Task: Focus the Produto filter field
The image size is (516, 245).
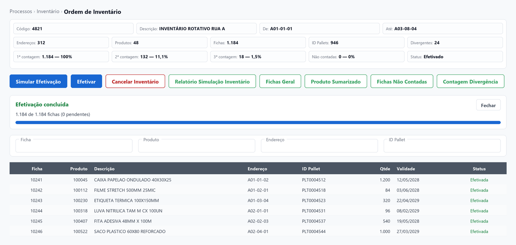Action: pyautogui.click(x=196, y=146)
